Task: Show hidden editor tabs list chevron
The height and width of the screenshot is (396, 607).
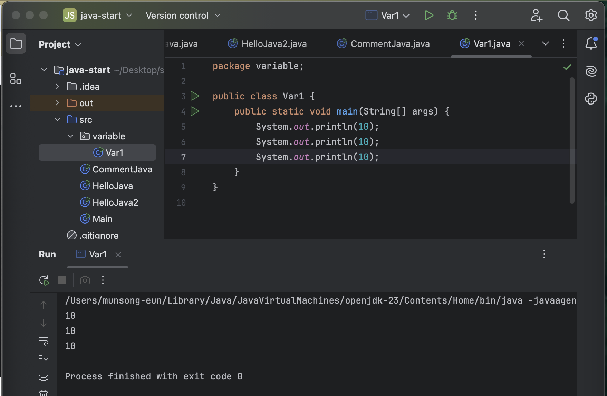Action: 546,43
